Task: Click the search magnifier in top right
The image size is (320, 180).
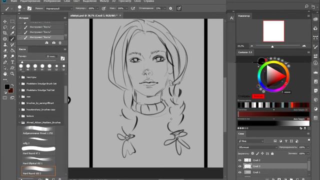Action: [x=306, y=6]
